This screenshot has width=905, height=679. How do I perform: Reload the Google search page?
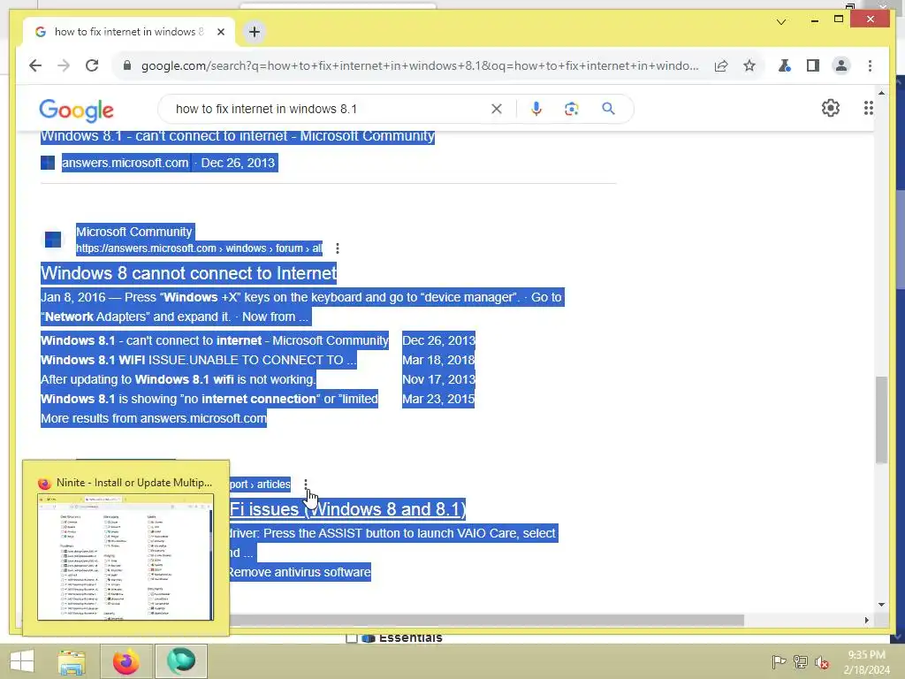point(92,65)
